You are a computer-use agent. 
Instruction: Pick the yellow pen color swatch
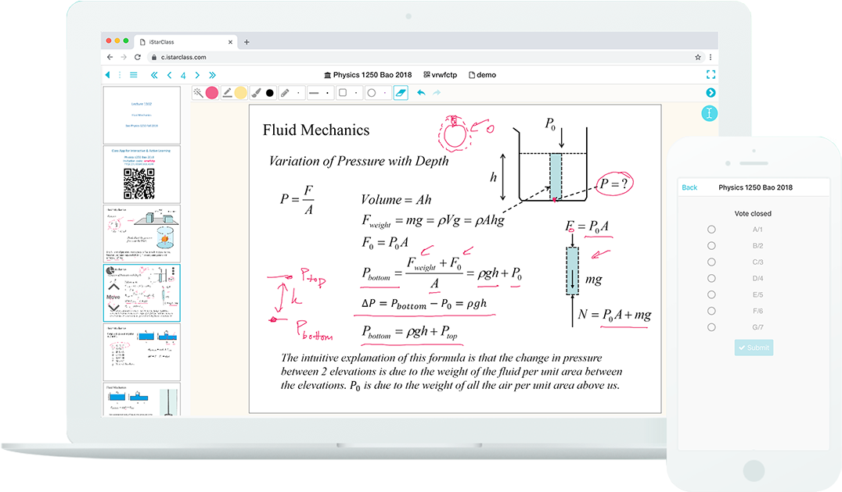click(x=240, y=93)
